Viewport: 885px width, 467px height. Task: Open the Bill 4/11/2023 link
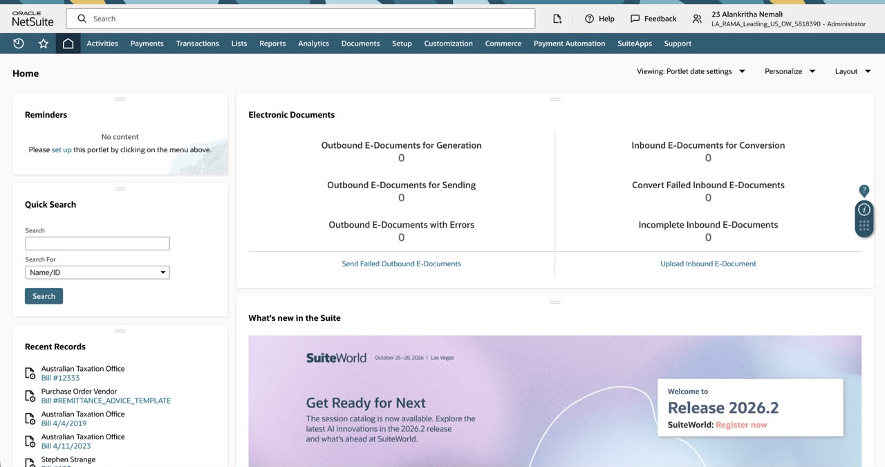pyautogui.click(x=66, y=446)
